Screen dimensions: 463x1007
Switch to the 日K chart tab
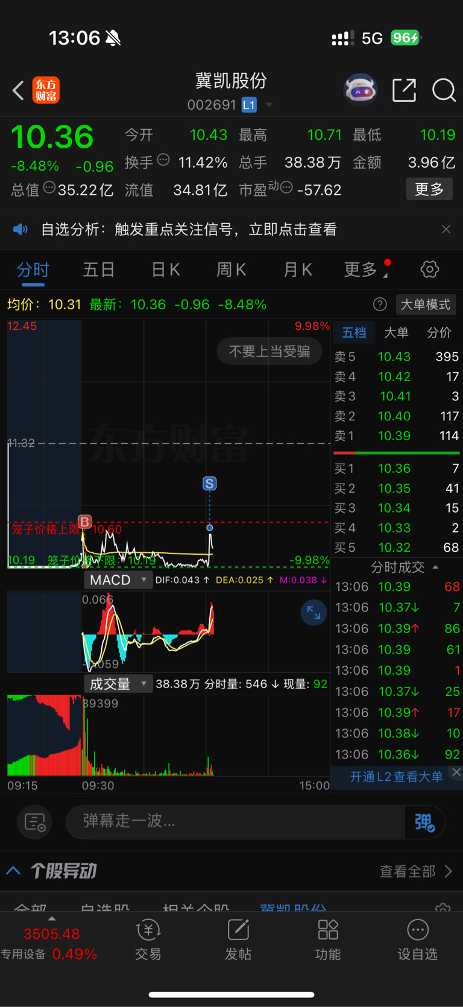pyautogui.click(x=166, y=270)
